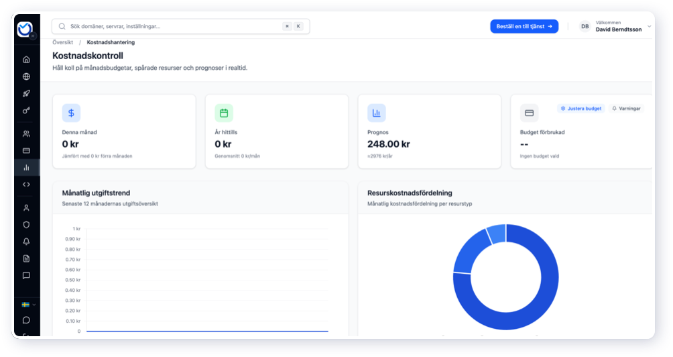Image resolution: width=673 pixels, height=357 pixels.
Task: Open the document icon in sidebar
Action: pyautogui.click(x=26, y=258)
